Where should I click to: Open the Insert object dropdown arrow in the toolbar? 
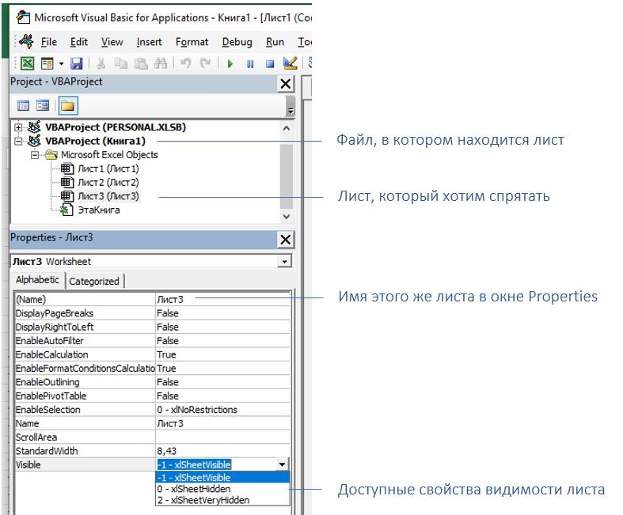(x=61, y=63)
